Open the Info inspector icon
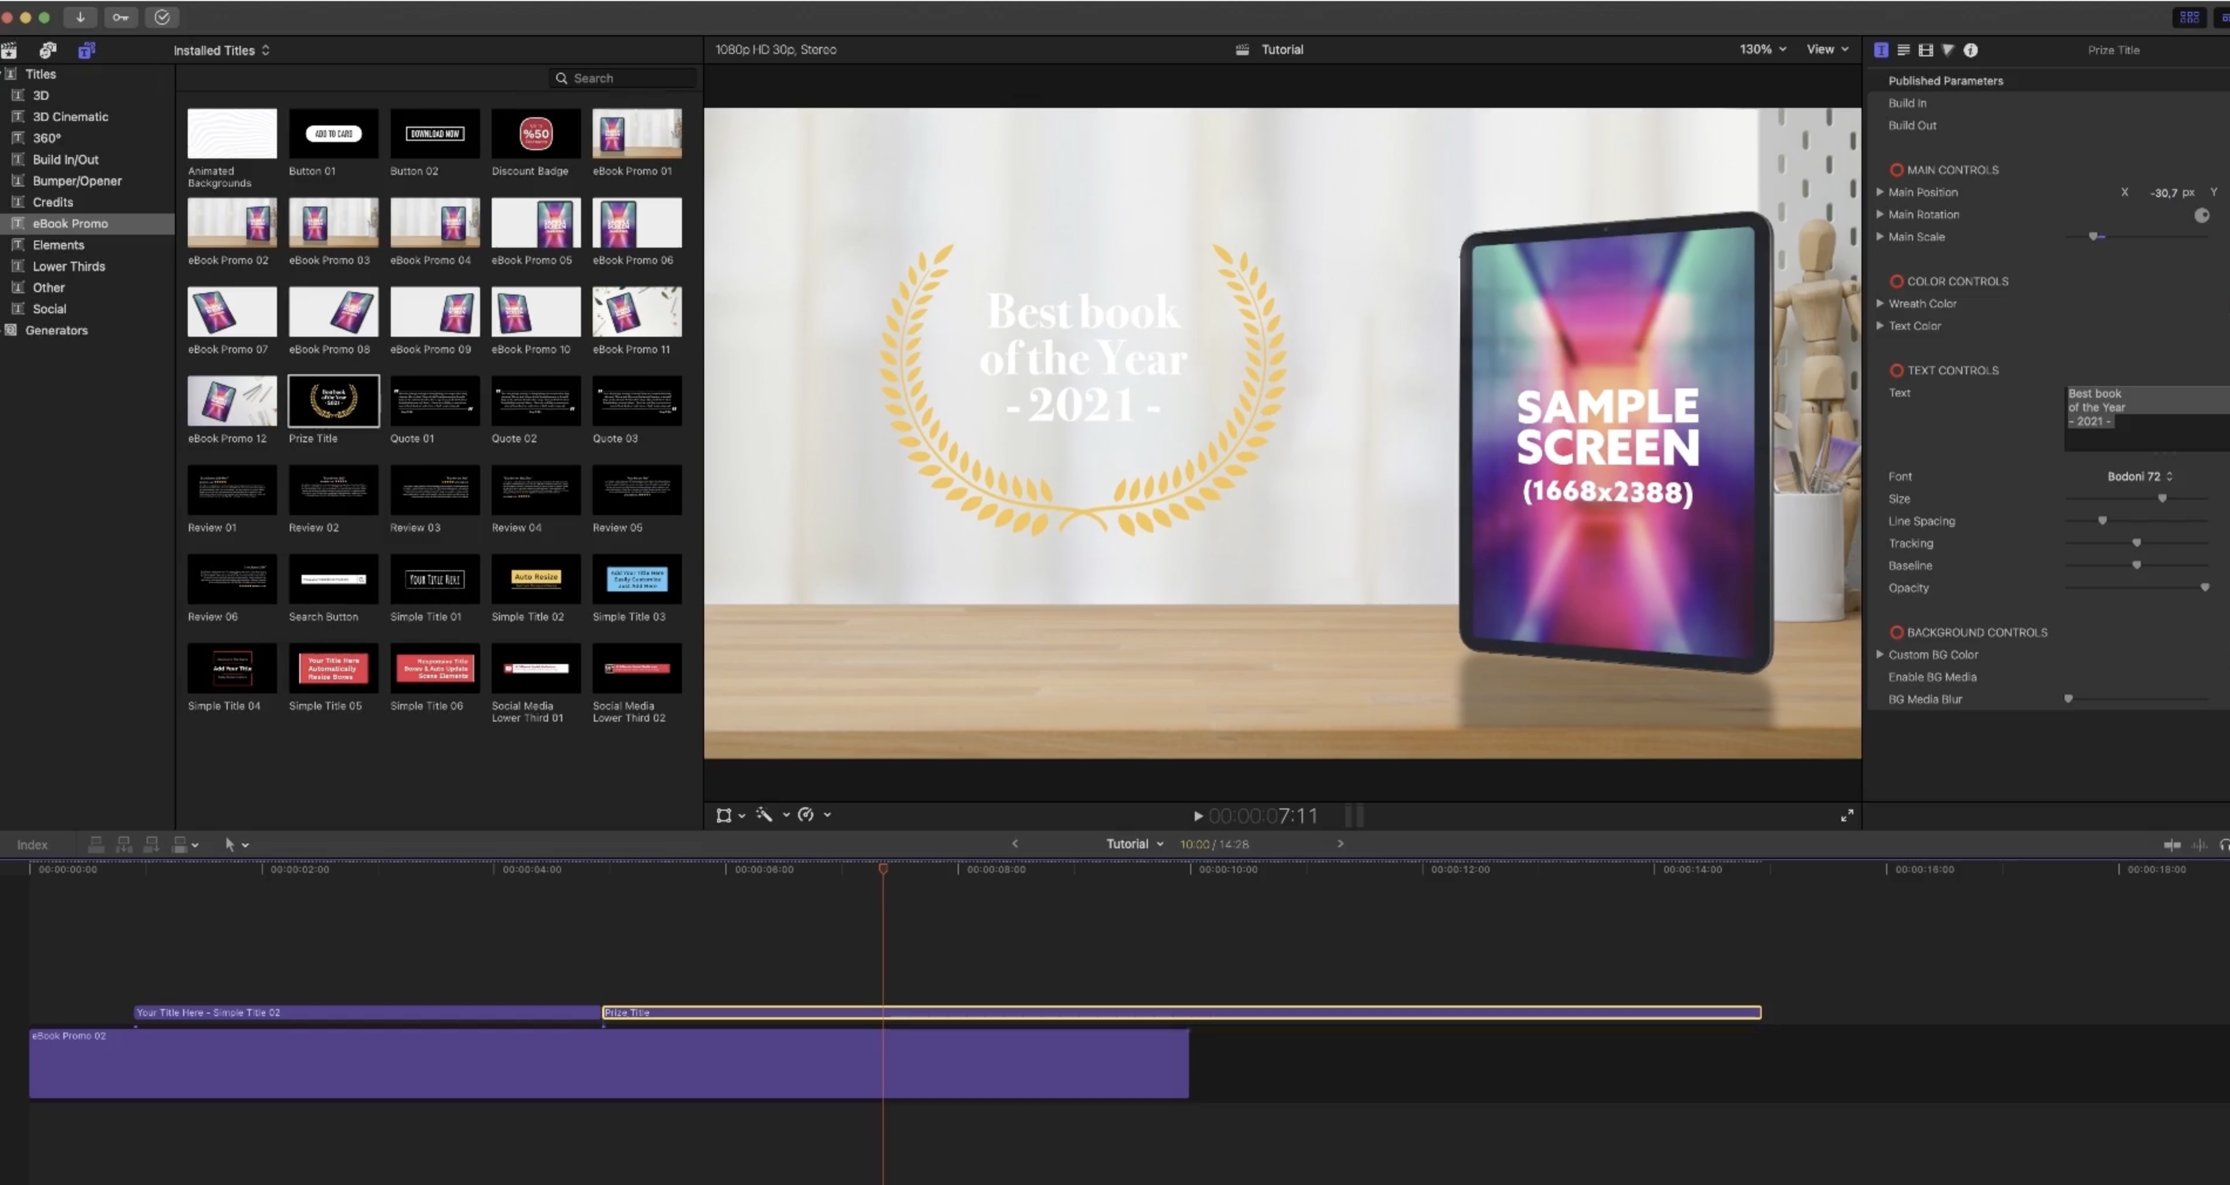Viewport: 2230px width, 1185px height. point(1970,50)
